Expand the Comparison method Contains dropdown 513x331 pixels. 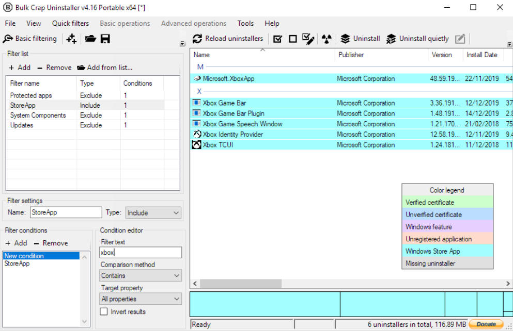tap(141, 275)
